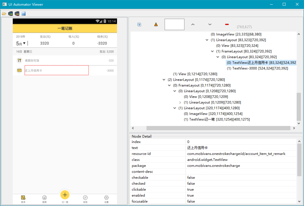This screenshot has height=206, width=304.
Task: Click the resource-id value in Node Detail
Action: (236, 154)
